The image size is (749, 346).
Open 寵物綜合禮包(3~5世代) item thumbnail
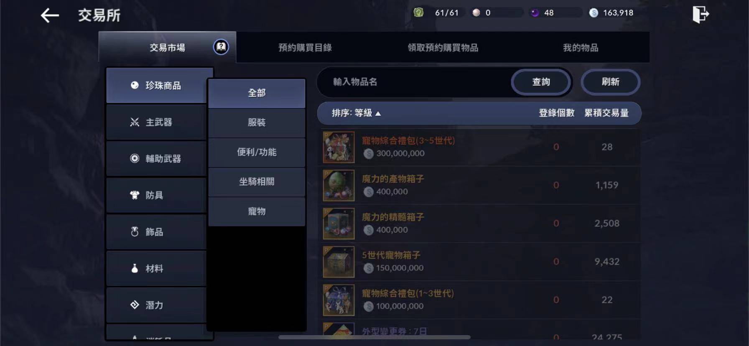(339, 147)
